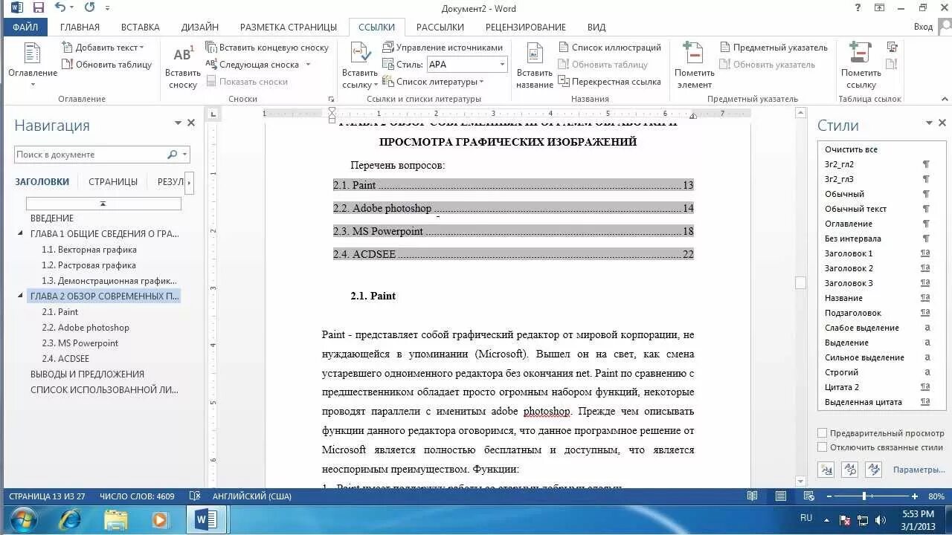Open the Параметры... link in the Стили pane
The width and height of the screenshot is (952, 535).
point(919,470)
